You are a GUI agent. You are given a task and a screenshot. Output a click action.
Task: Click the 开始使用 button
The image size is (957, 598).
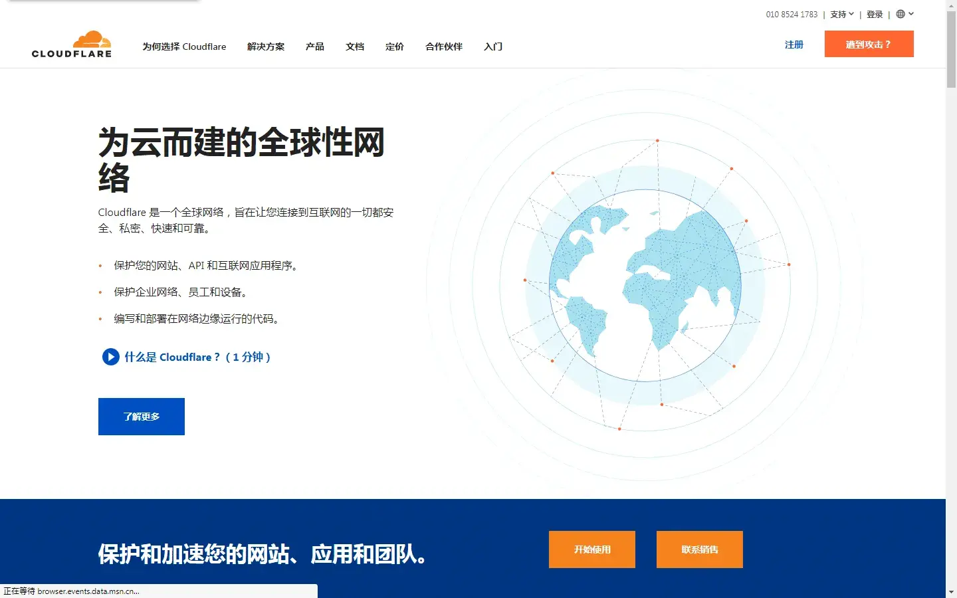coord(592,549)
